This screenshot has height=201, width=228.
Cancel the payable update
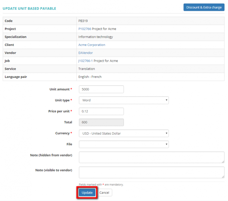pos(104,193)
